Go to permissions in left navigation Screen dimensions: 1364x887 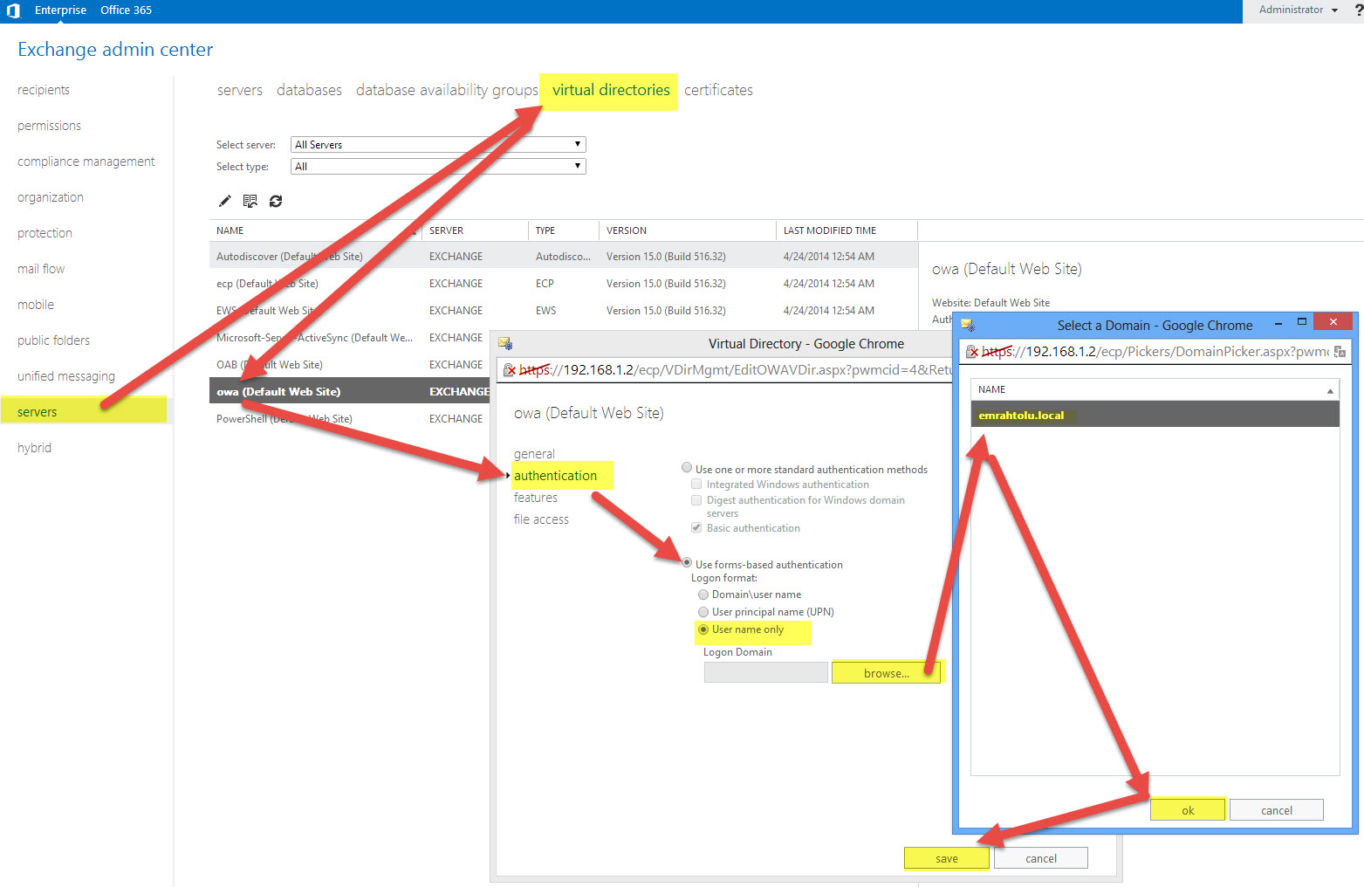click(x=49, y=126)
